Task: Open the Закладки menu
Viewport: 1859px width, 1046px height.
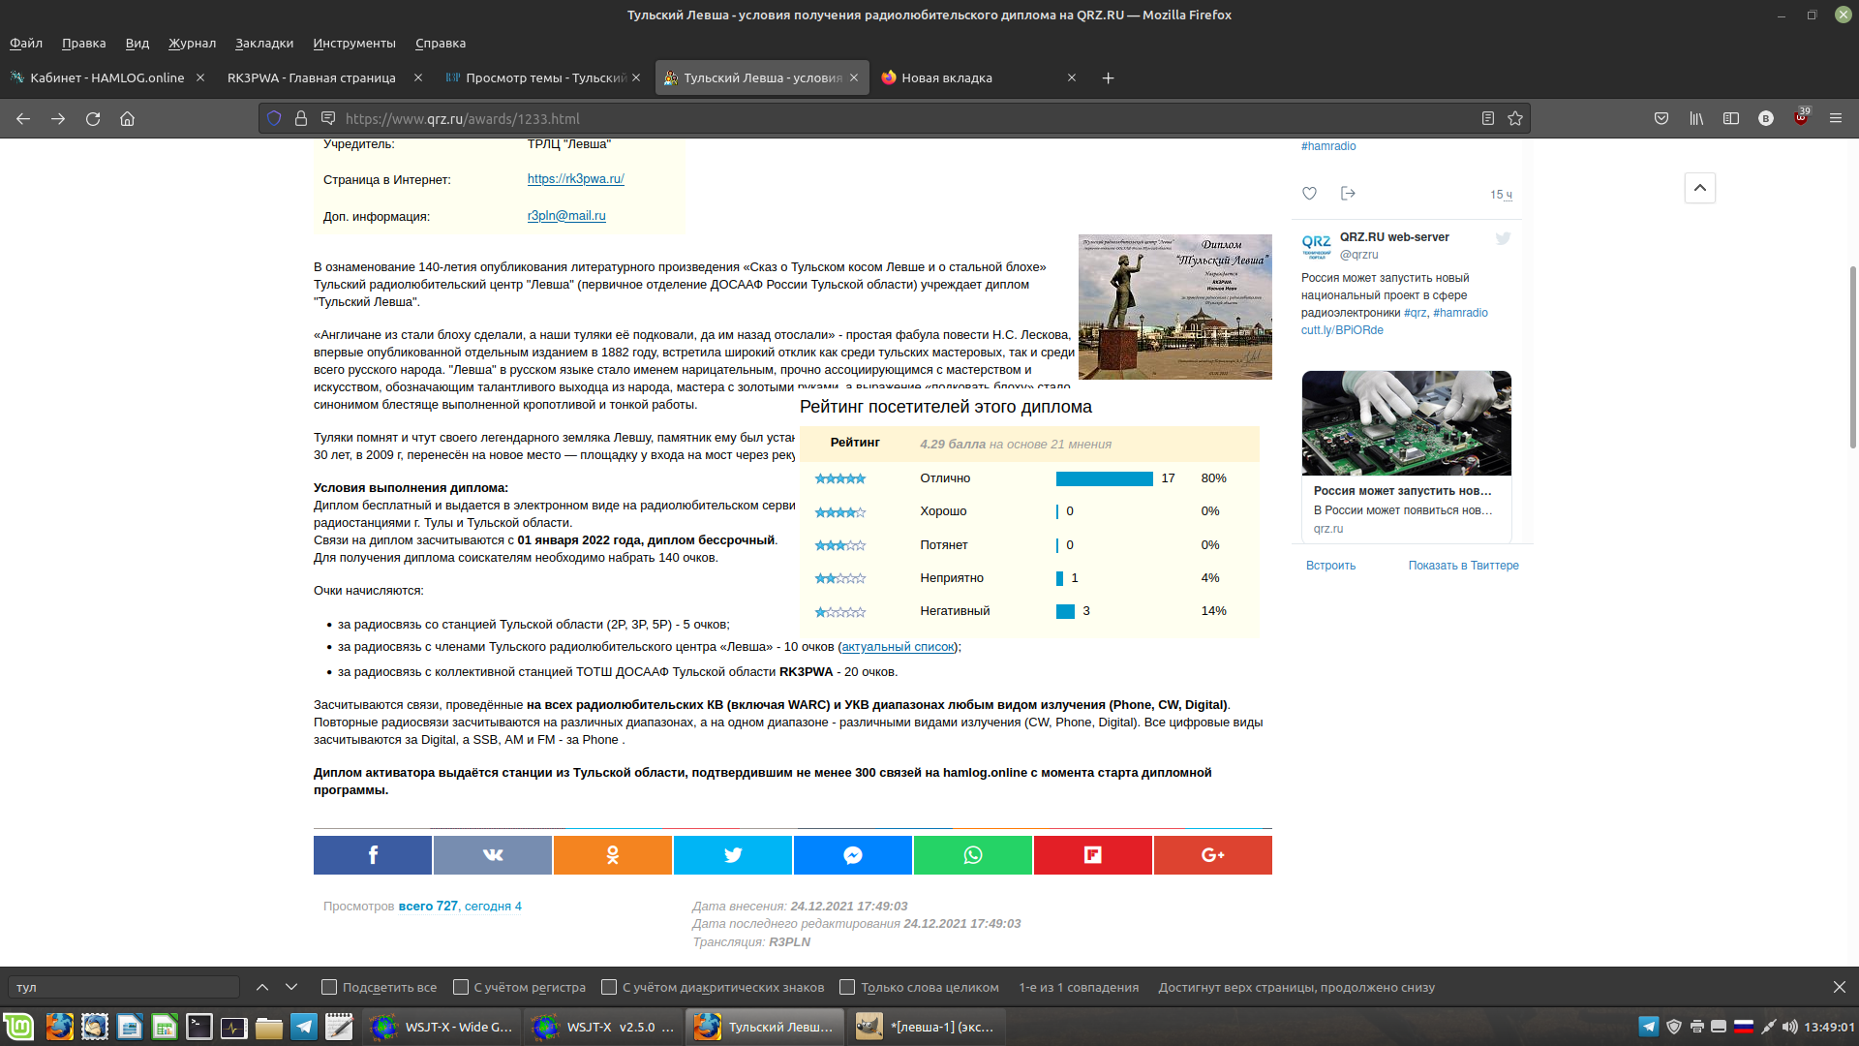Action: (264, 43)
